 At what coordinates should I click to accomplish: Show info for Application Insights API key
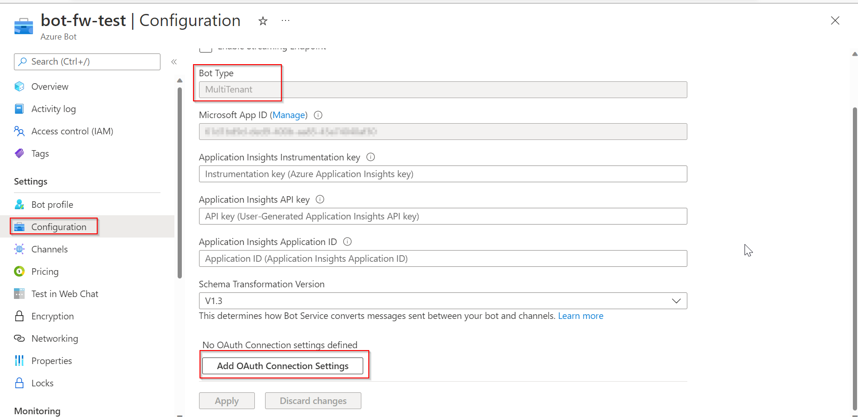[320, 199]
